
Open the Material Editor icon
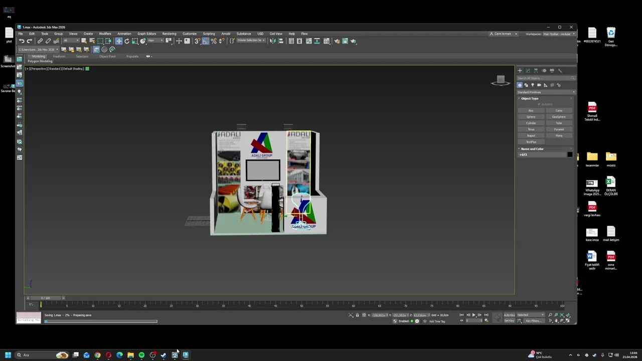[x=327, y=41]
